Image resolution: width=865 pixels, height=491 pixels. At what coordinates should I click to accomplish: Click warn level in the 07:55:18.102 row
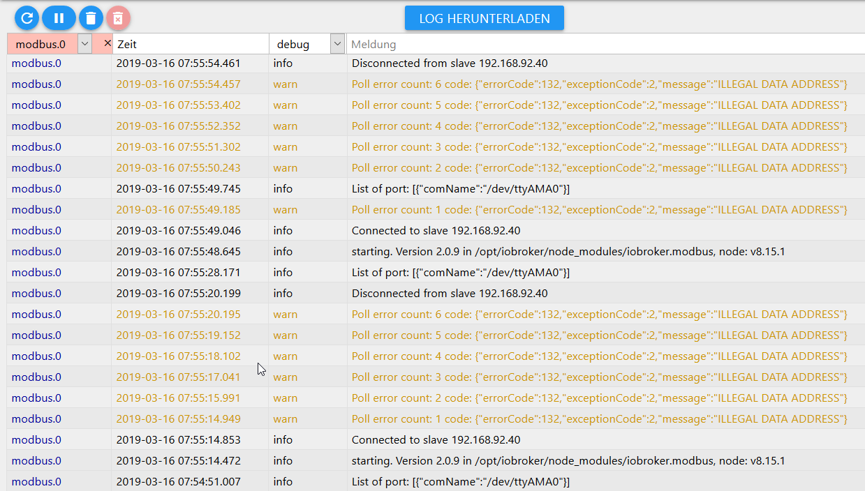(x=285, y=356)
